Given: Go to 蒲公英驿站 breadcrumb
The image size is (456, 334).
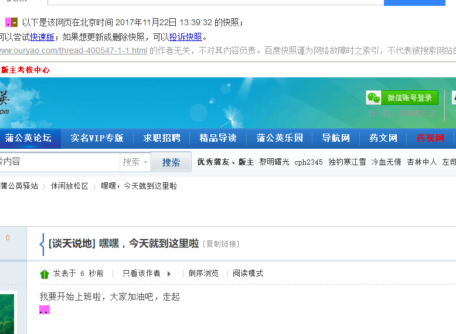Looking at the screenshot, I should pos(19,186).
